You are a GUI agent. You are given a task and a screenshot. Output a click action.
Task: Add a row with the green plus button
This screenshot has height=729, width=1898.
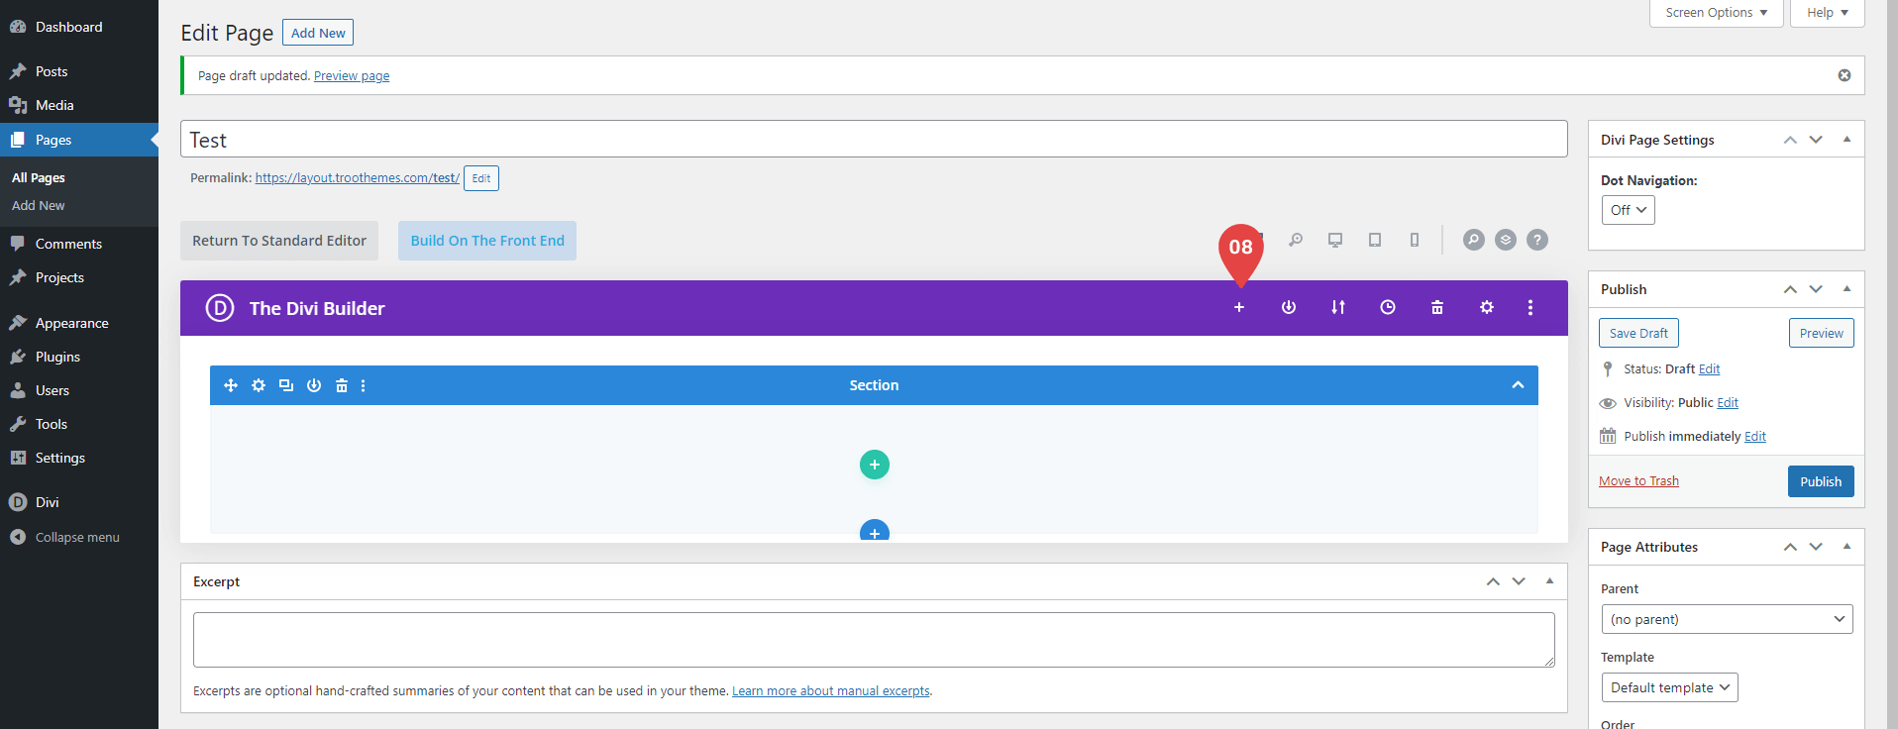[874, 465]
